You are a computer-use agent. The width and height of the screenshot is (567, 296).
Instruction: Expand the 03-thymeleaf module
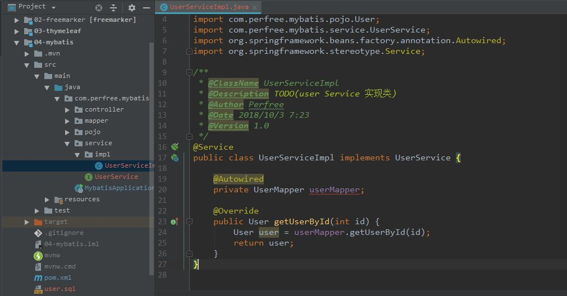click(16, 31)
